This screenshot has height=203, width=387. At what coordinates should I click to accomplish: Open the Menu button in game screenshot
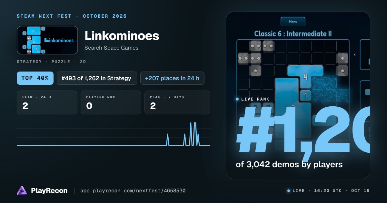coord(293,22)
